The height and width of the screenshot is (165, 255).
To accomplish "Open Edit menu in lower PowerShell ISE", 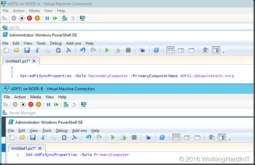I will (22, 131).
